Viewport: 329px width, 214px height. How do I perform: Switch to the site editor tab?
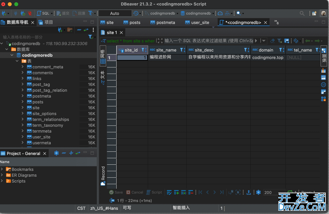(x=107, y=22)
